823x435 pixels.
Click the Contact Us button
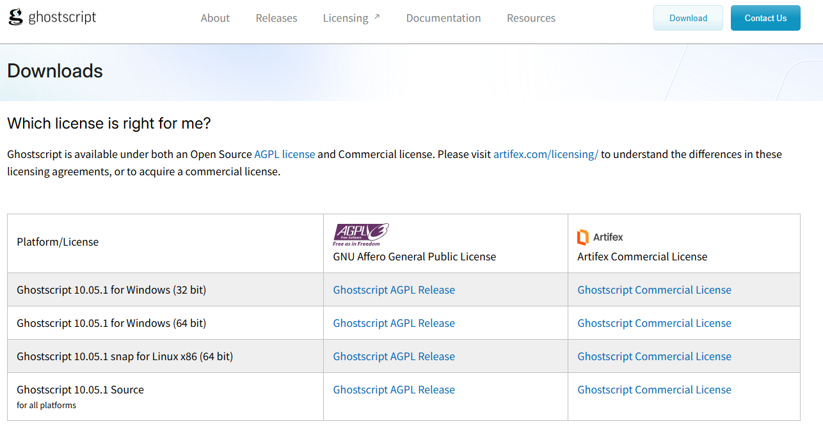click(765, 18)
